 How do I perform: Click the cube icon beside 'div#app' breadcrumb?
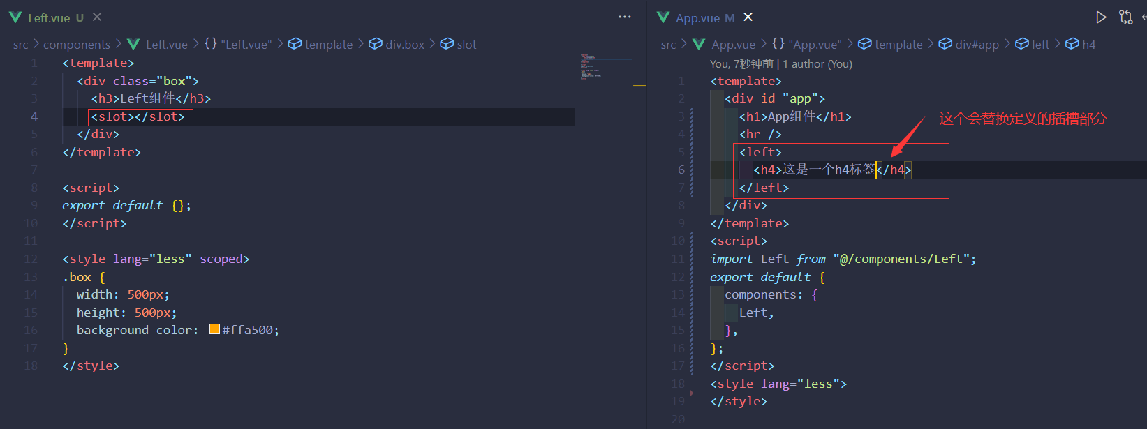945,44
